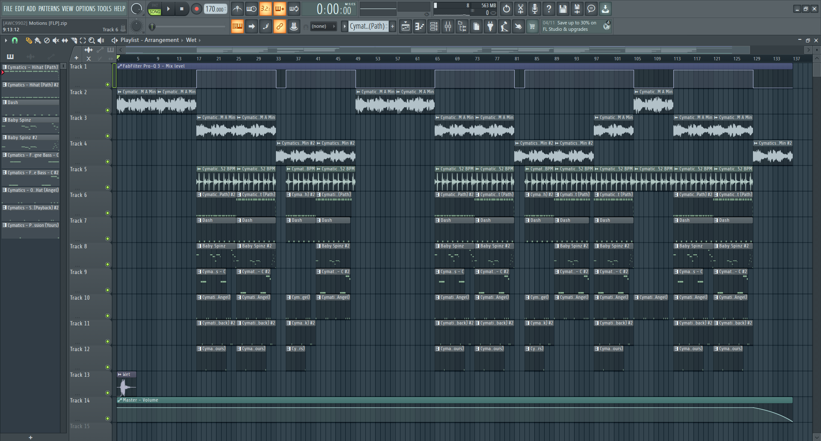Expand the arrow after Playlist - Arrangement
This screenshot has width=821, height=441.
click(182, 40)
